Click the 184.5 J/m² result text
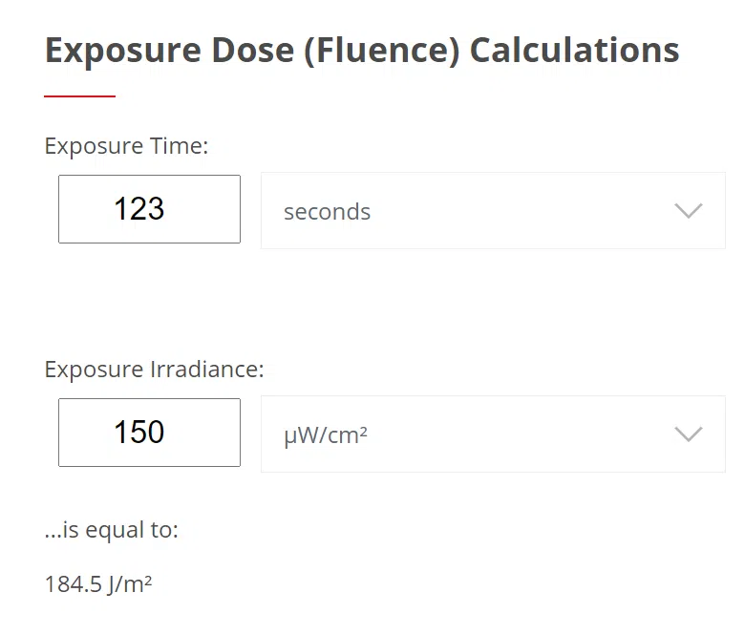745x635 pixels. (98, 583)
